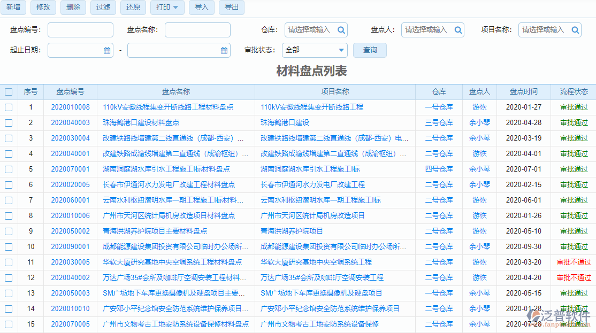Click the 导入 (Import) icon
Screen dimensions: 596x333
pos(201,7)
